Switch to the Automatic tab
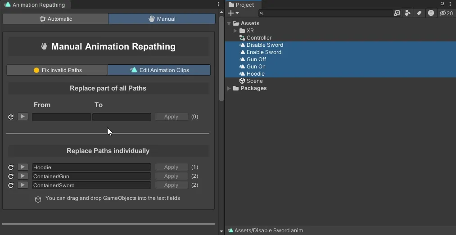This screenshot has height=235, width=456. pos(55,19)
